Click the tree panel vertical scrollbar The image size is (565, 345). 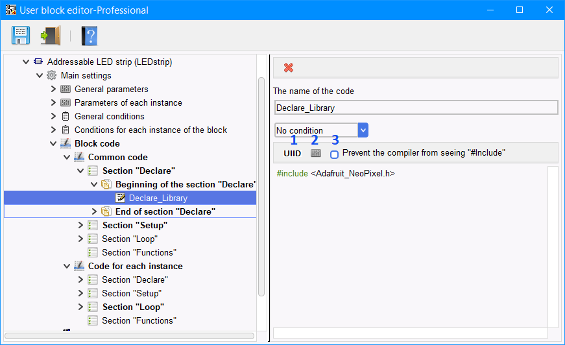261,187
